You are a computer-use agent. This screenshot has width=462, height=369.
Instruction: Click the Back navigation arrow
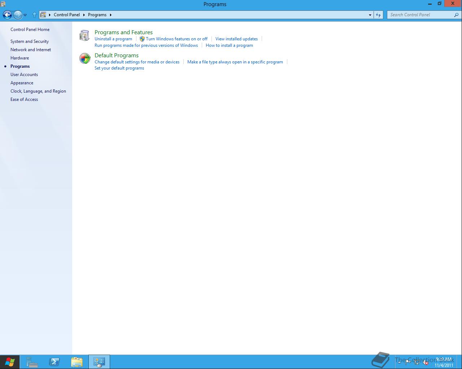7,15
